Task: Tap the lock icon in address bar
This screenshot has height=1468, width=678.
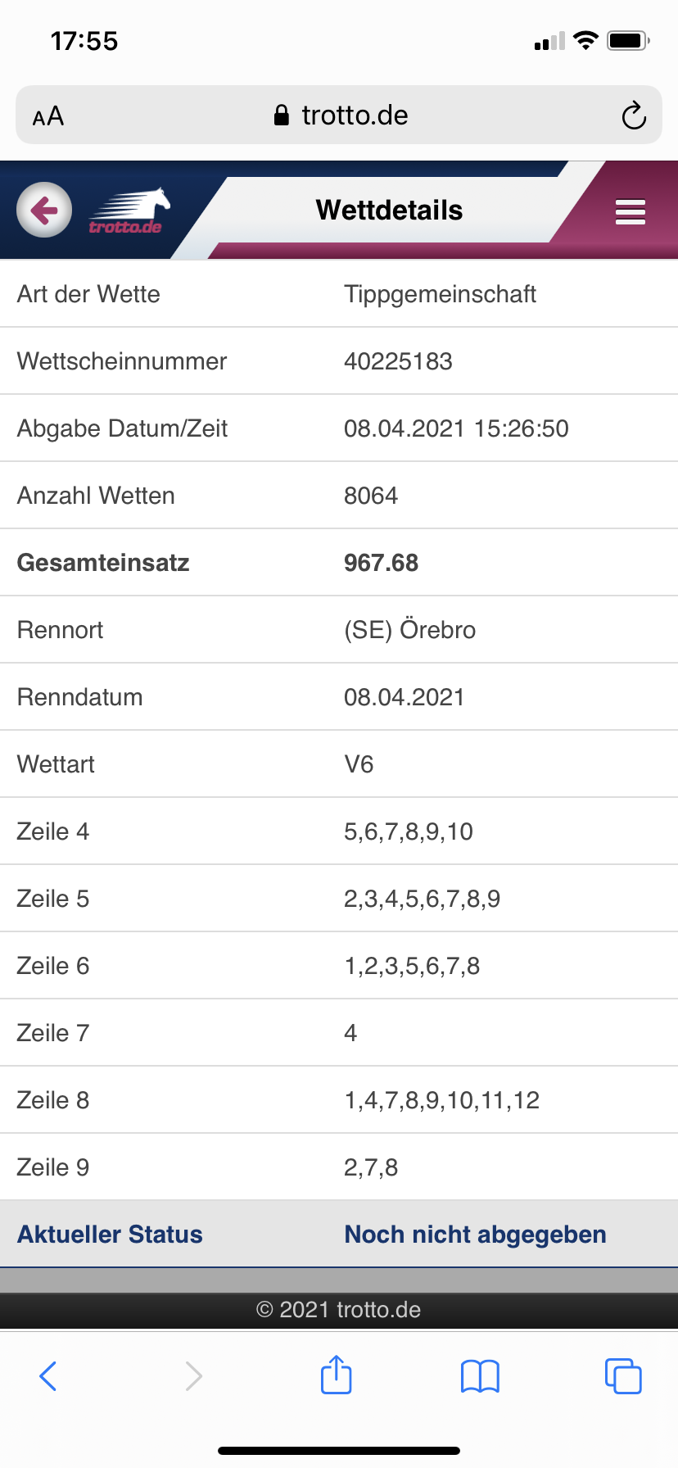Action: coord(281,115)
